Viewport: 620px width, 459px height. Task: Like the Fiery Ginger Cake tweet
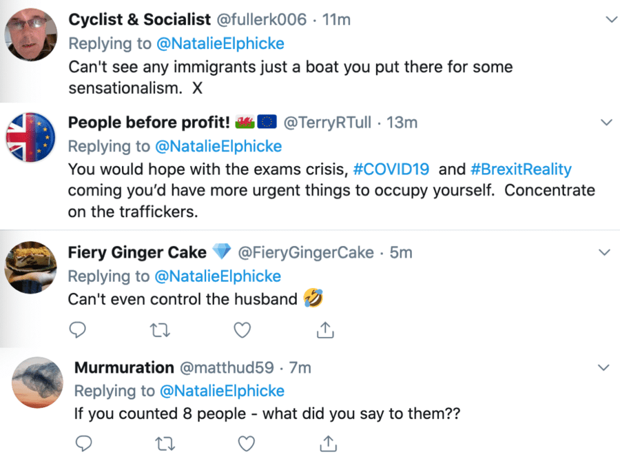pyautogui.click(x=242, y=331)
